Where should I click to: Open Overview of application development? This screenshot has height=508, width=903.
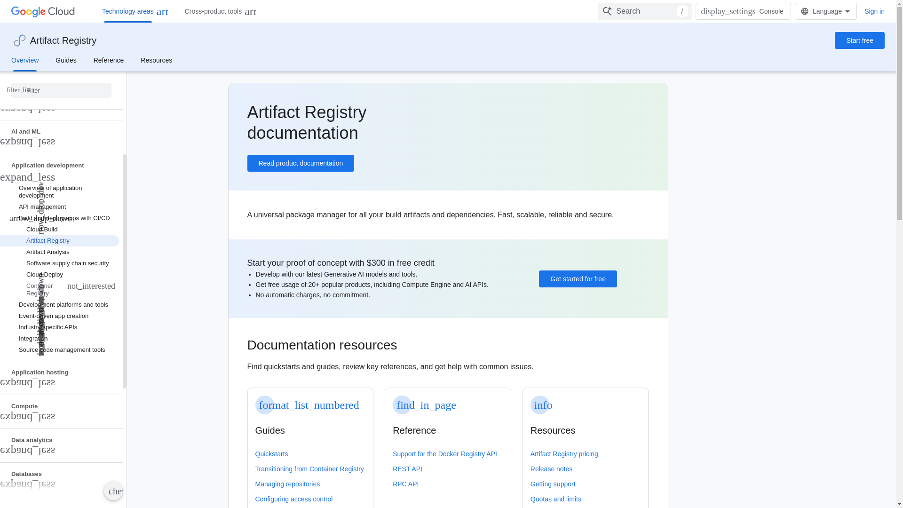(50, 192)
